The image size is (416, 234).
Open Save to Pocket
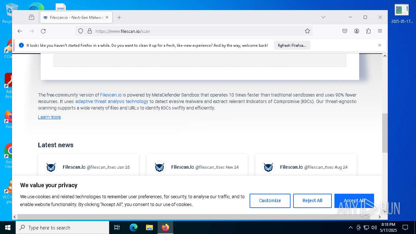[x=345, y=31]
